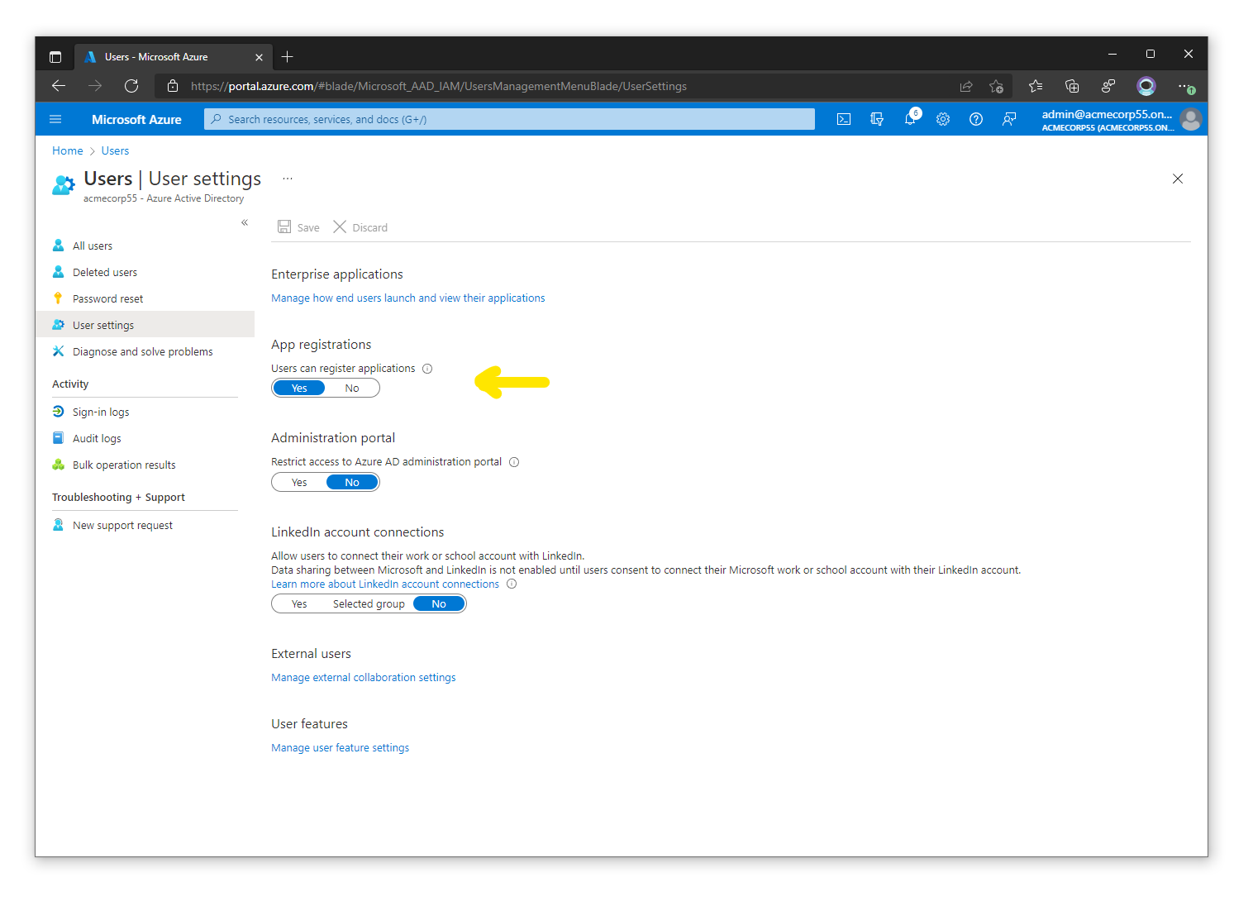Image resolution: width=1253 pixels, height=906 pixels.
Task: Click the Users breadcrumb link
Action: pos(115,151)
